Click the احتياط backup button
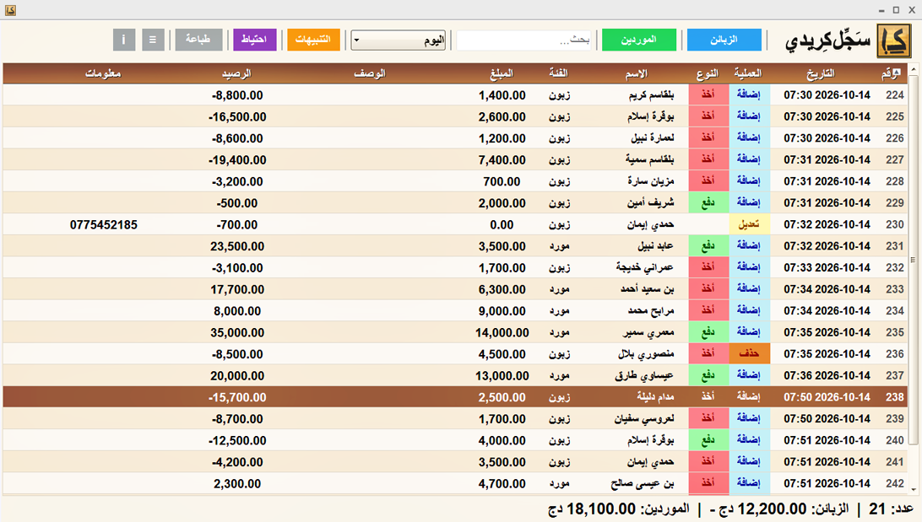Screen dimensions: 922x522 point(255,40)
